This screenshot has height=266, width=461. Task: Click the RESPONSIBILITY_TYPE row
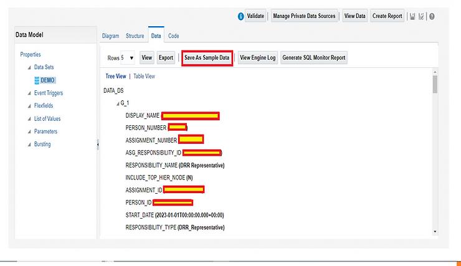(175, 227)
